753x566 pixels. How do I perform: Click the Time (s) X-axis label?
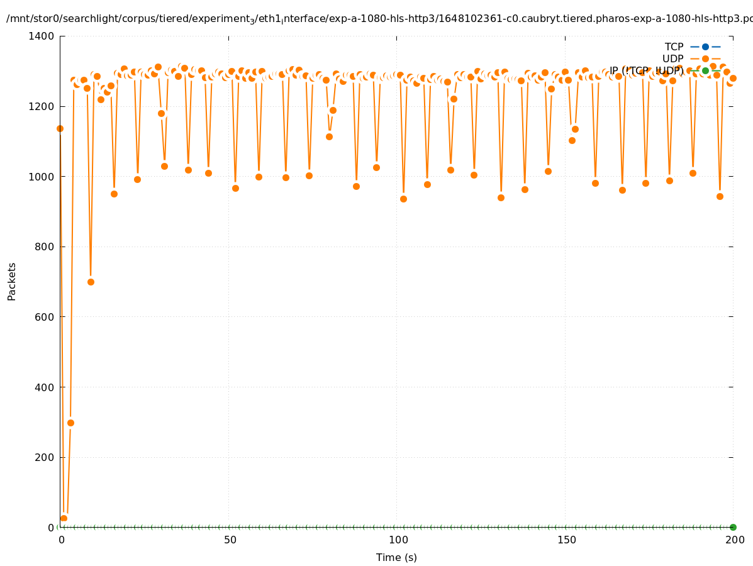pyautogui.click(x=396, y=557)
